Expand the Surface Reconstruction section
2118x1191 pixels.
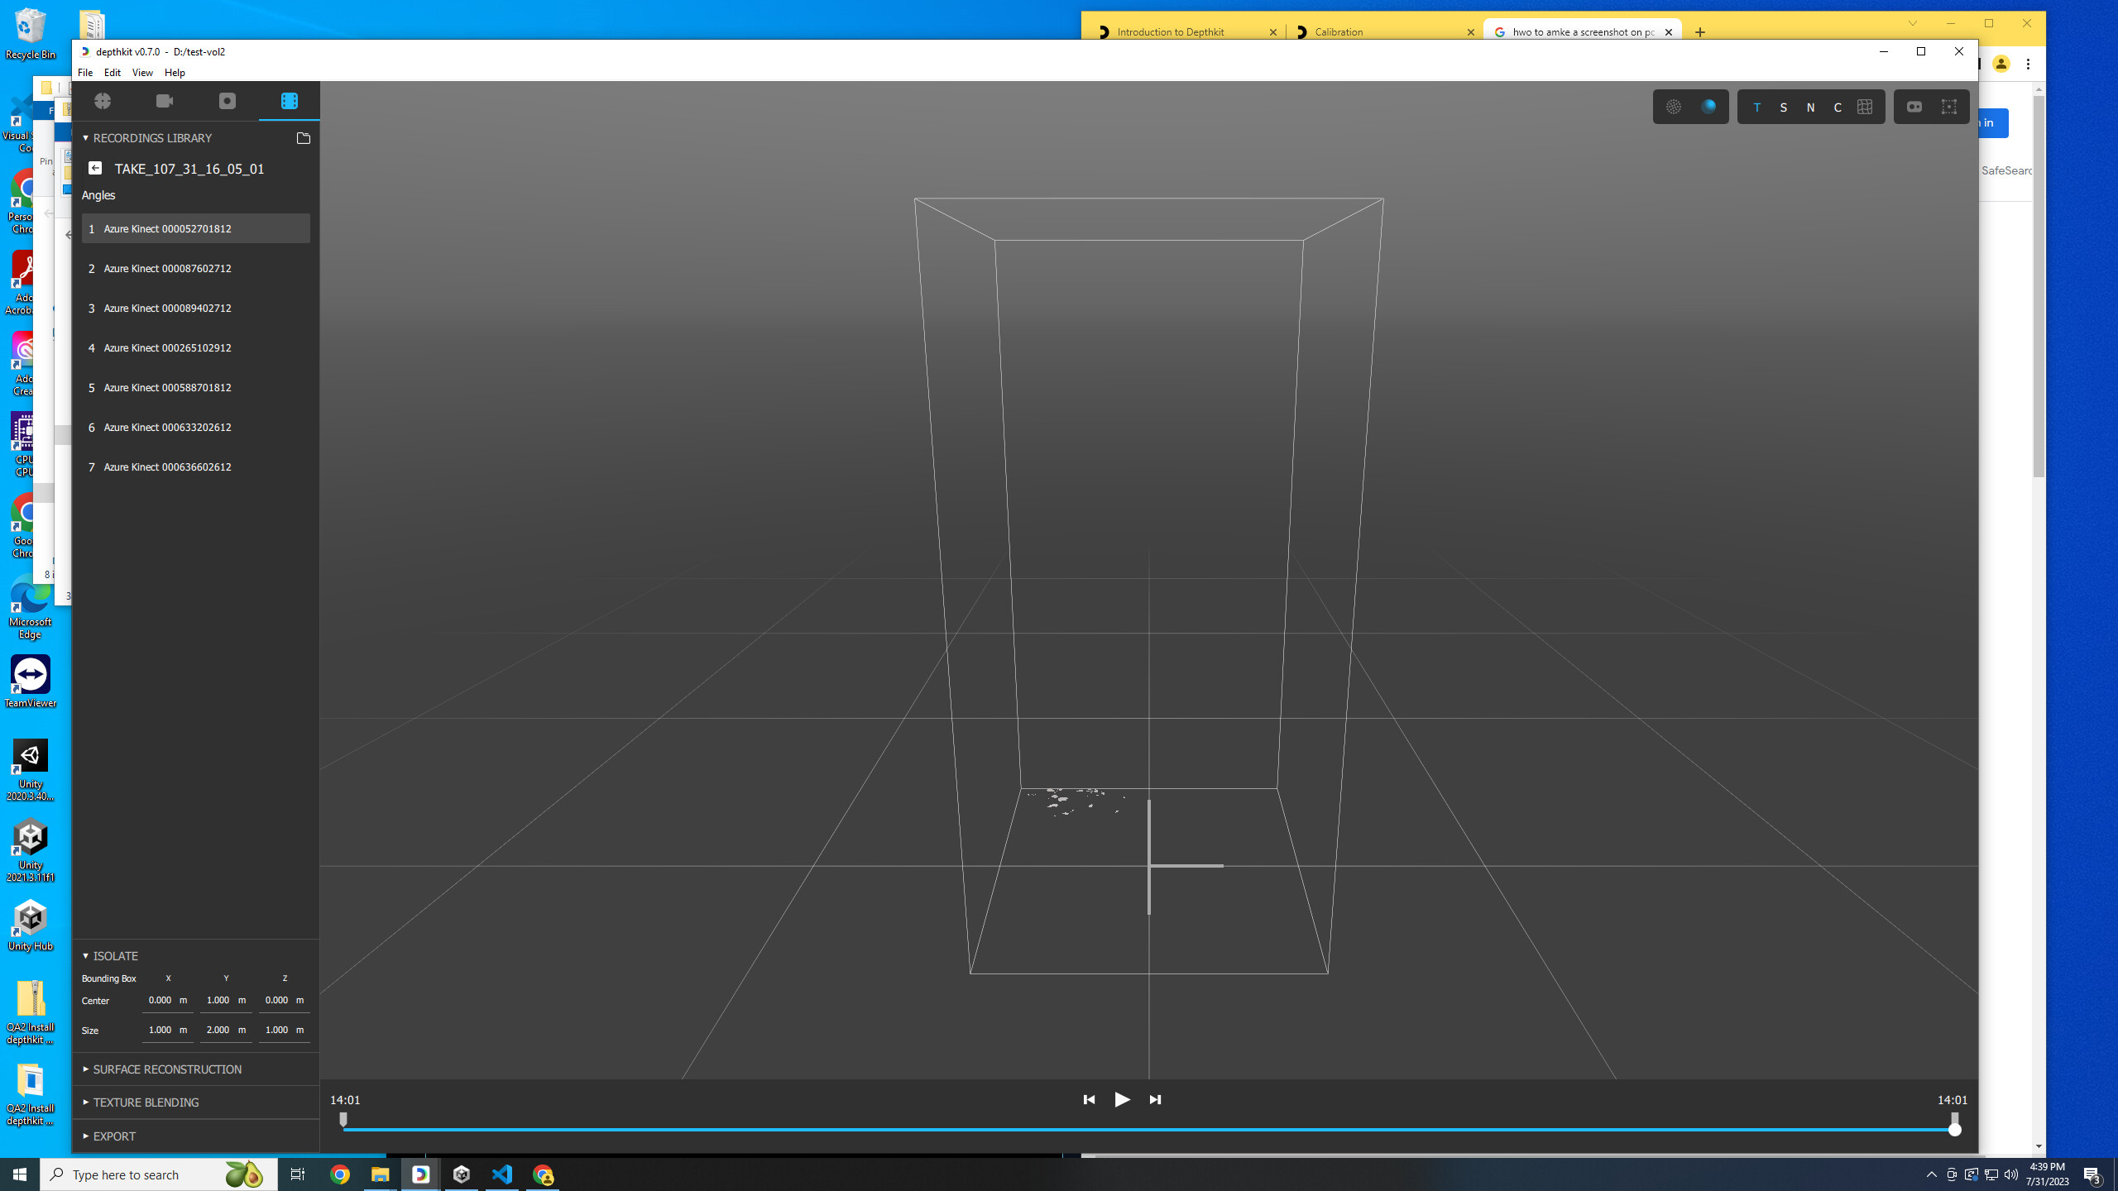point(167,1069)
